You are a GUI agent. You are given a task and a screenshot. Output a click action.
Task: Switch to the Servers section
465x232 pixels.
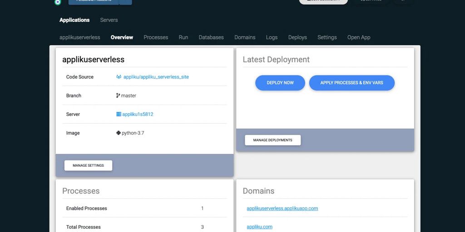coord(109,20)
